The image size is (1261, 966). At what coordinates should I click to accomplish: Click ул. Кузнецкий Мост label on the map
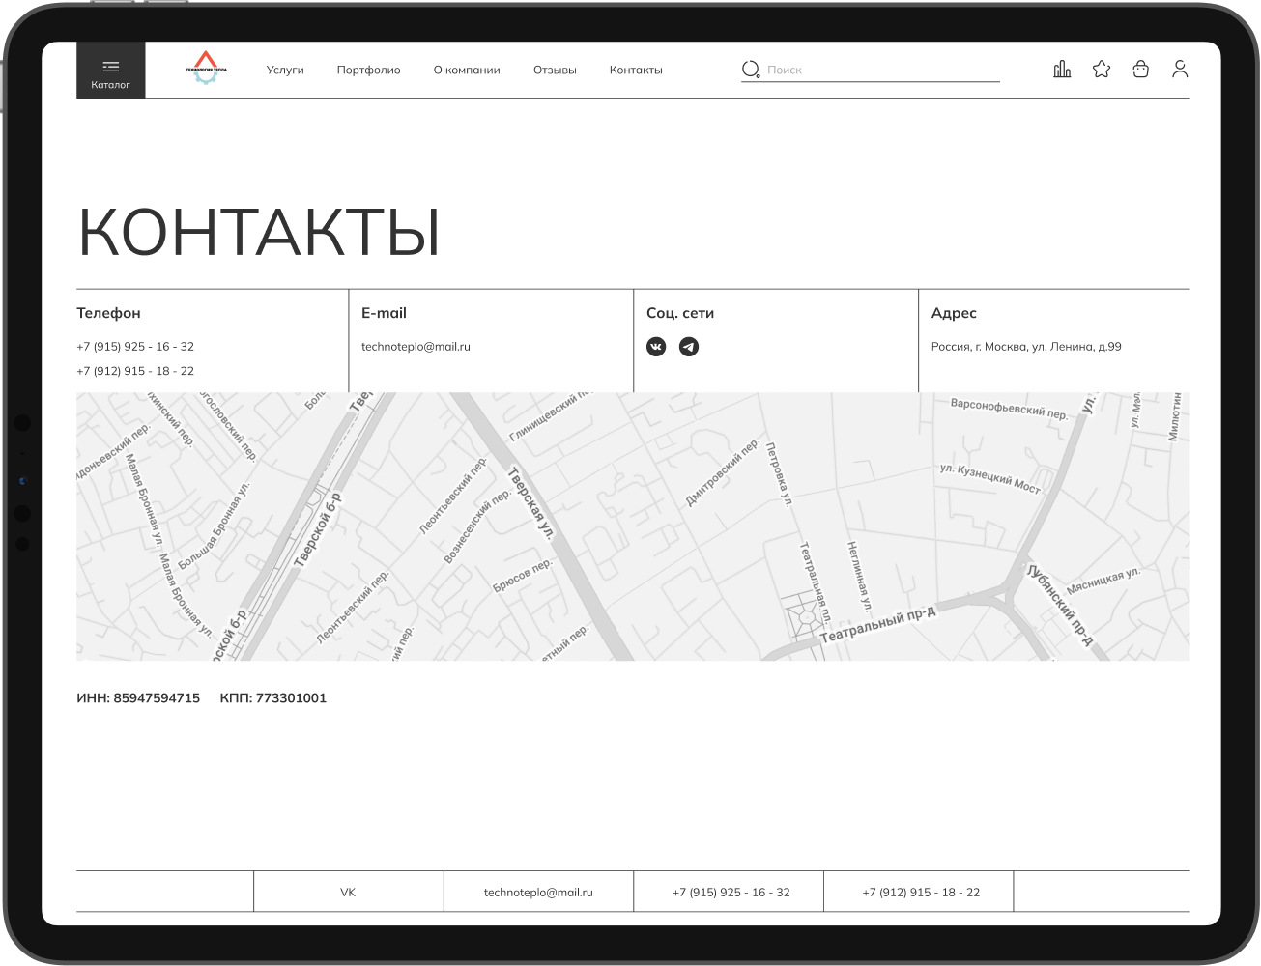pos(990,479)
